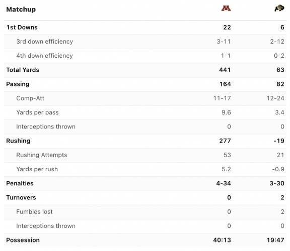This screenshot has width=290, height=251.
Task: Click the 1st Downs row label
Action: tap(22, 27)
